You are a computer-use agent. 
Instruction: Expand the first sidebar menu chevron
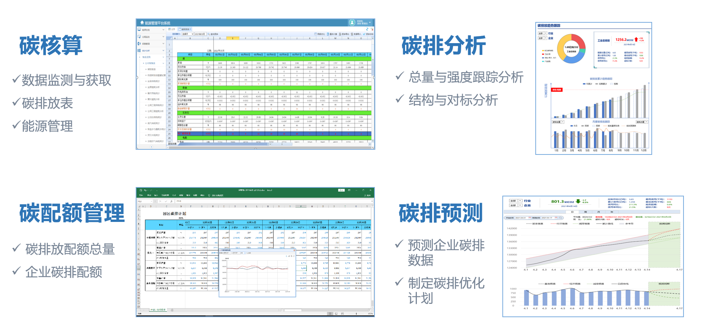[163, 30]
